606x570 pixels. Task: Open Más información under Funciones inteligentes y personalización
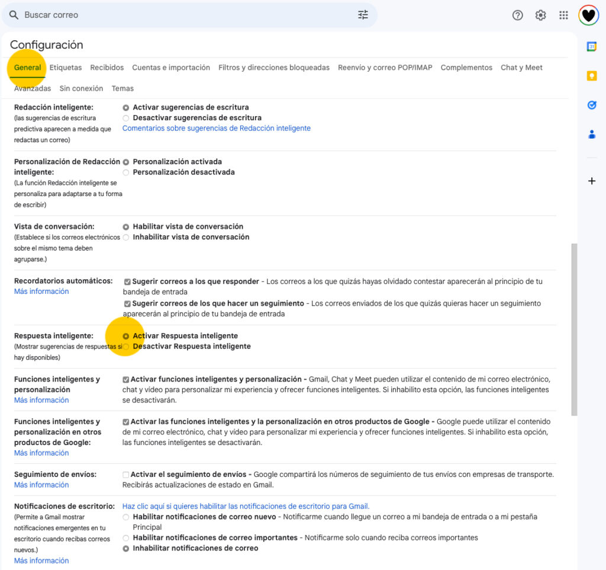(x=41, y=400)
